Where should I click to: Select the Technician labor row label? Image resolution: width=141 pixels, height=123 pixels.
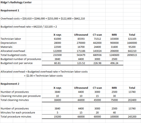pos(11,39)
